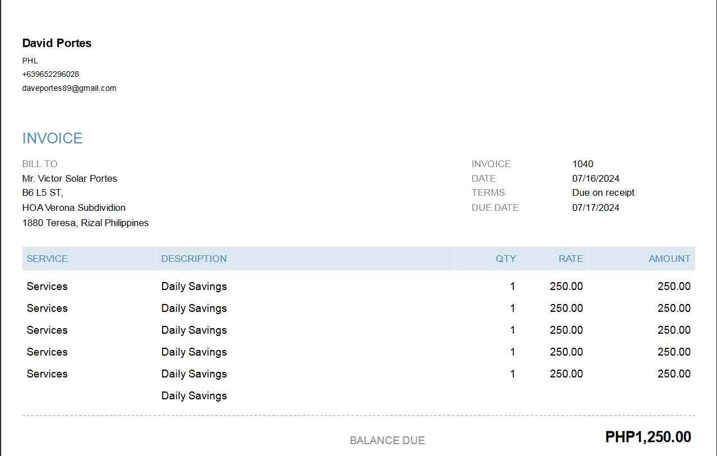
Task: Click the due date 07/17/2024
Action: (596, 208)
